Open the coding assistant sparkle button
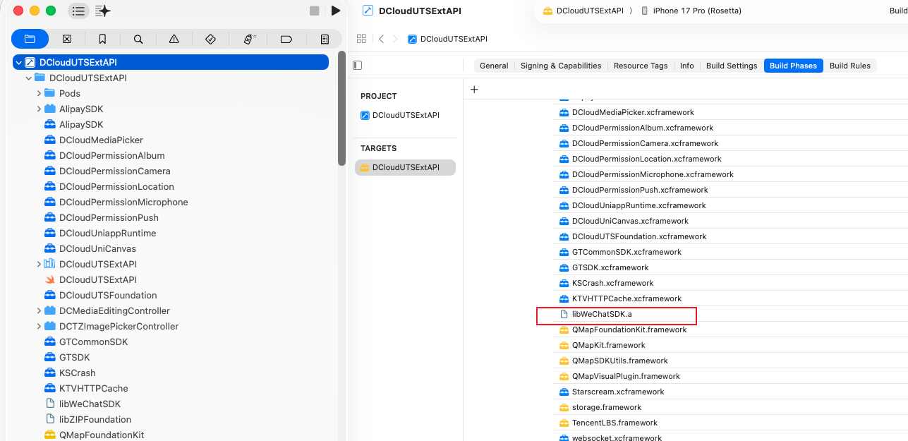The width and height of the screenshot is (908, 441). point(103,11)
